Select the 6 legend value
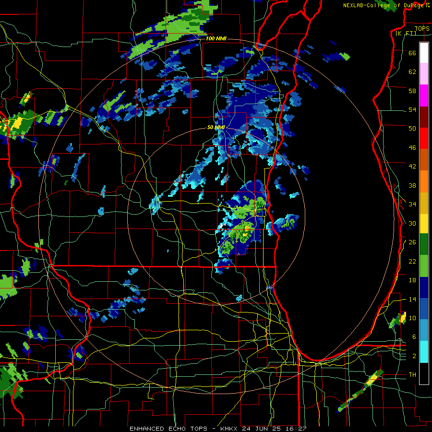The image size is (432, 432). [x=414, y=336]
